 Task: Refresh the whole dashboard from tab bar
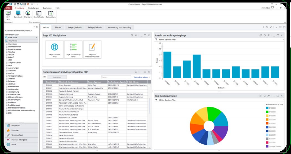coord(267,27)
